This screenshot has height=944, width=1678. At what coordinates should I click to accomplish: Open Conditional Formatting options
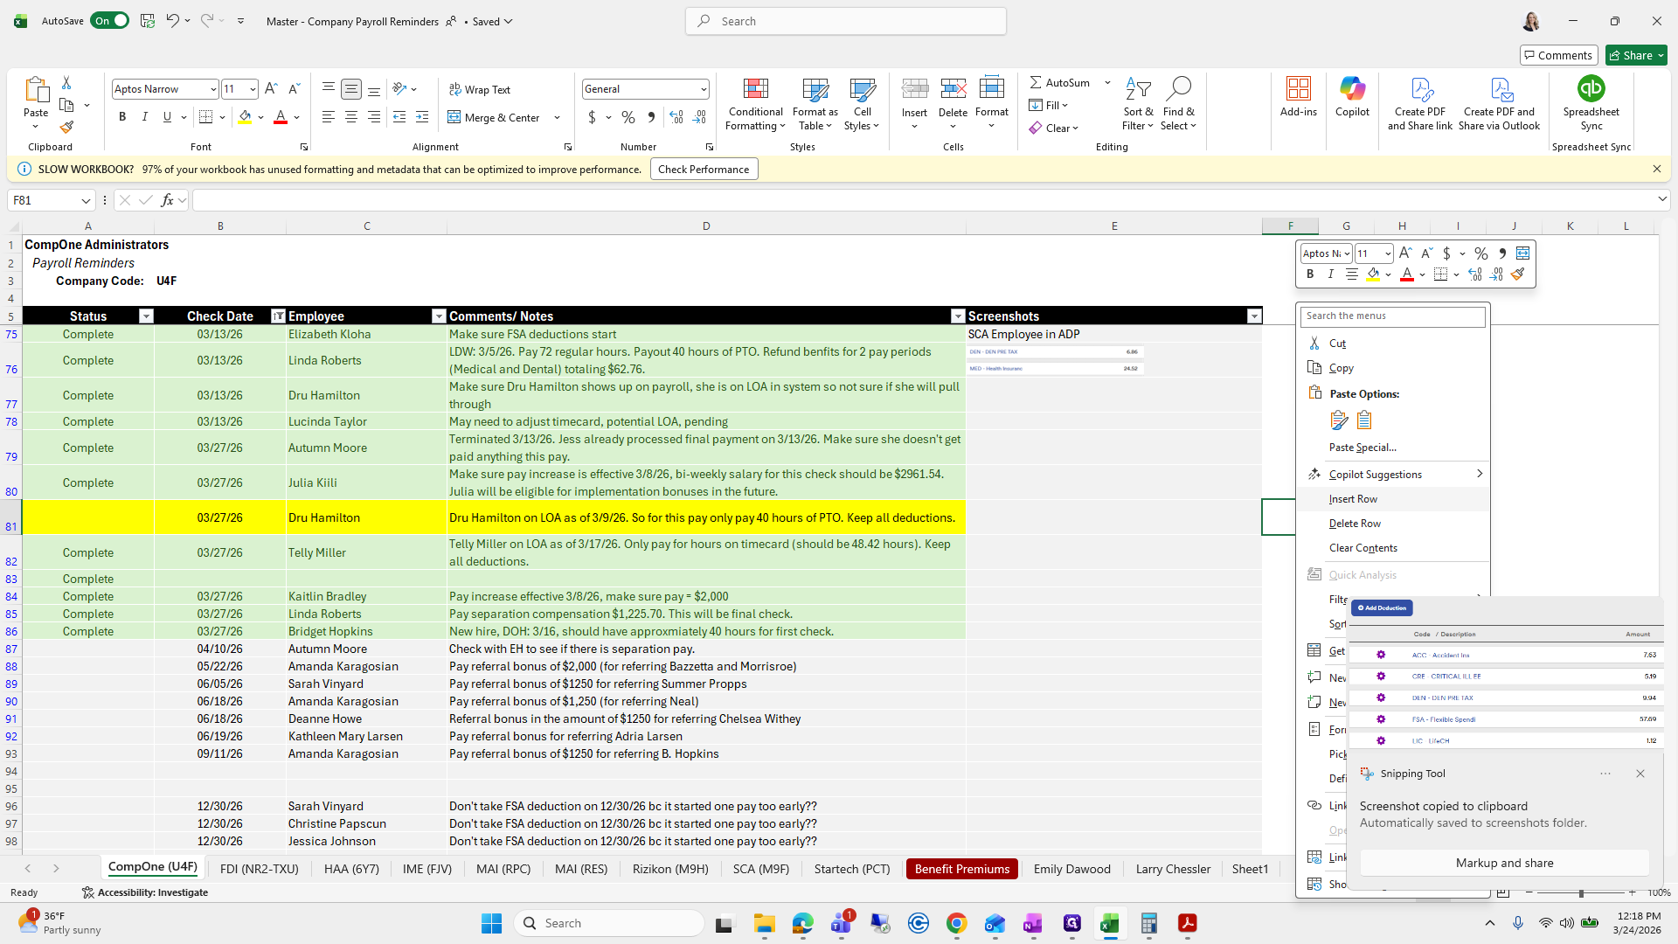point(754,103)
